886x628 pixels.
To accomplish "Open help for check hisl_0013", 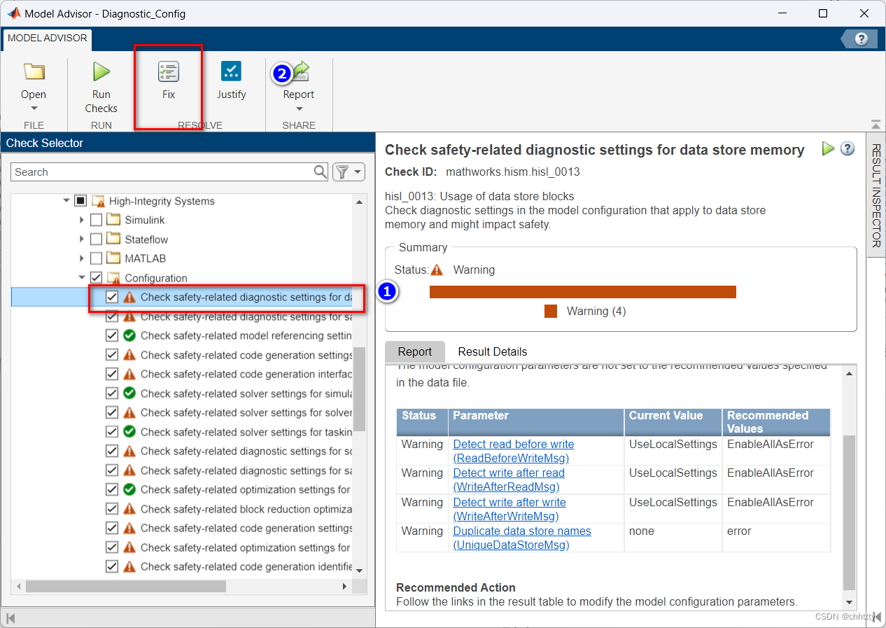I will click(848, 148).
